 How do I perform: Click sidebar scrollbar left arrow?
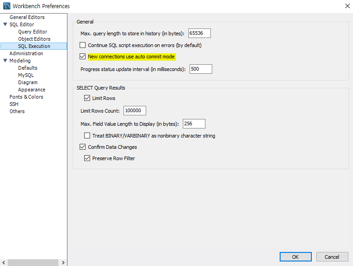[x=4, y=262]
